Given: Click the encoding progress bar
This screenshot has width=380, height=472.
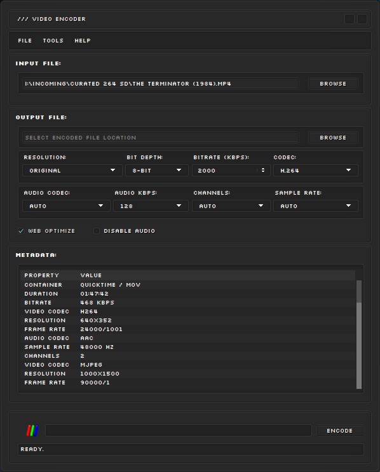Looking at the screenshot, I should coord(178,431).
